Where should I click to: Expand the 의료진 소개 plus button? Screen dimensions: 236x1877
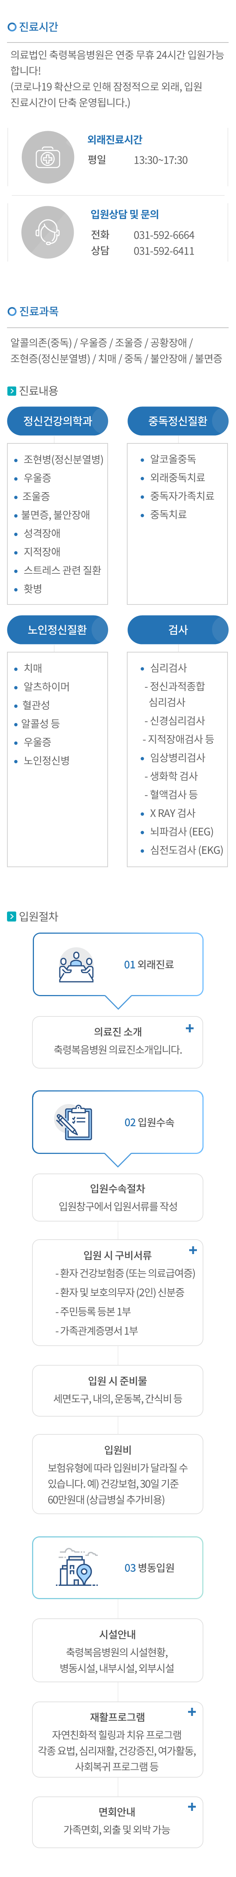pyautogui.click(x=190, y=1028)
